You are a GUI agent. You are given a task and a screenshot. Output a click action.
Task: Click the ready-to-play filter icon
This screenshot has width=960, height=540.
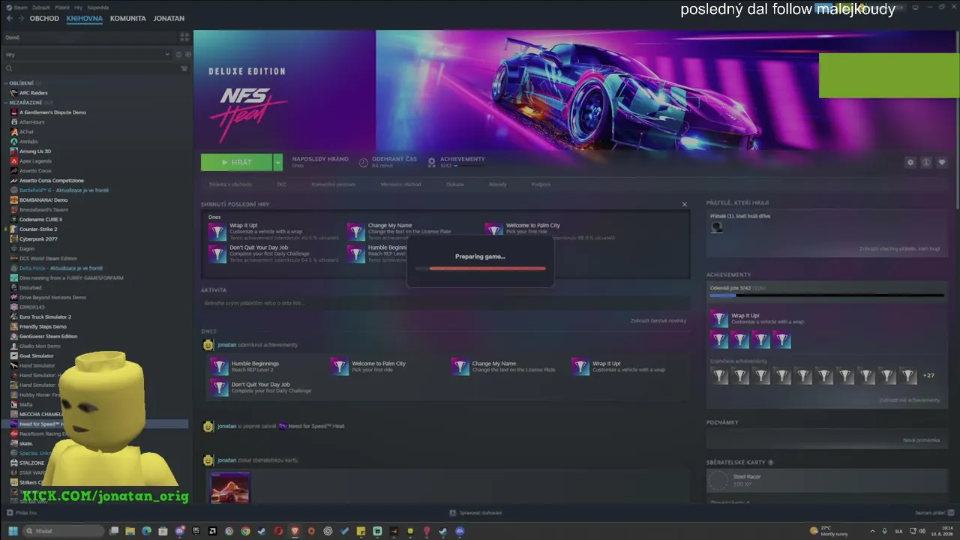coord(187,54)
